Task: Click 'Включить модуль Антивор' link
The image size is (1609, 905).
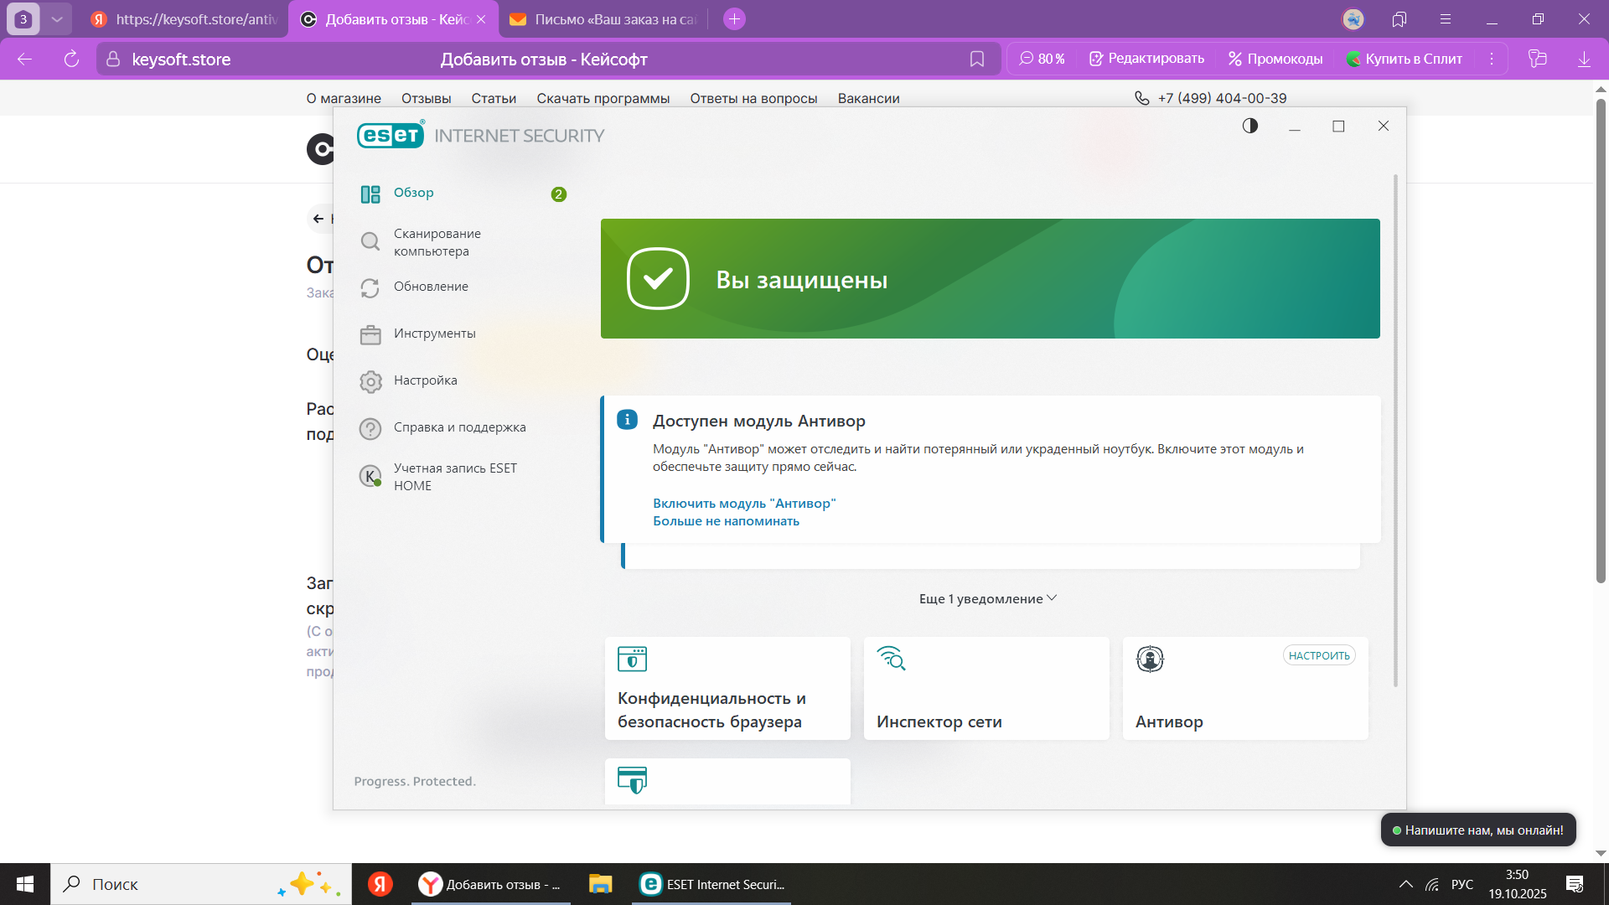Action: click(x=743, y=503)
